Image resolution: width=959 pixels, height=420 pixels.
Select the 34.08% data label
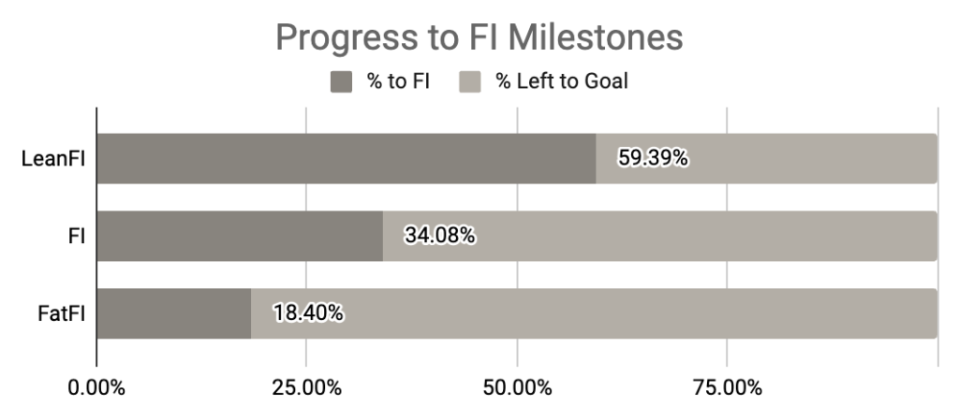point(439,236)
